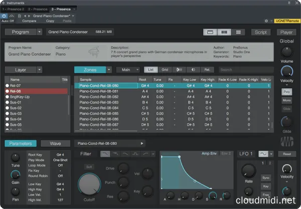Toggle the instrument power button
Image resolution: width=301 pixels, height=209 pixels.
(x=4, y=16)
